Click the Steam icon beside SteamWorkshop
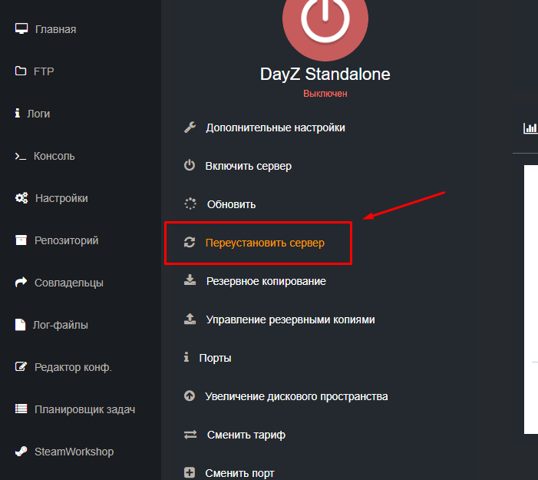538x480 pixels. pyautogui.click(x=21, y=452)
